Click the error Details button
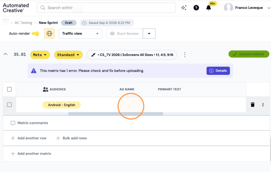Viewport: 271px width, 172px height. (218, 71)
